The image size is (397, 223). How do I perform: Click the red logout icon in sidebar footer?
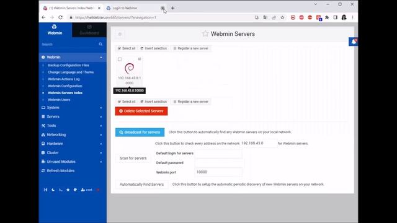coord(98,190)
